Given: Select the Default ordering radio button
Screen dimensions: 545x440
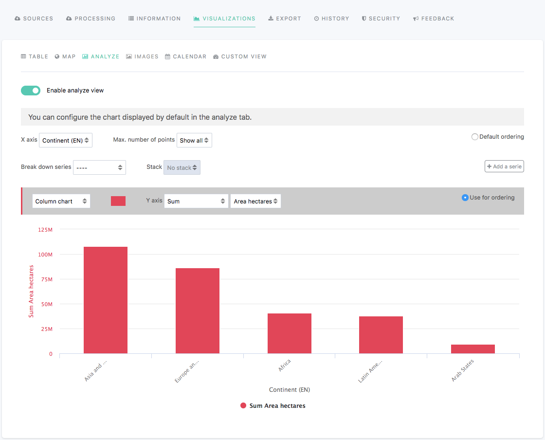Looking at the screenshot, I should coord(475,137).
